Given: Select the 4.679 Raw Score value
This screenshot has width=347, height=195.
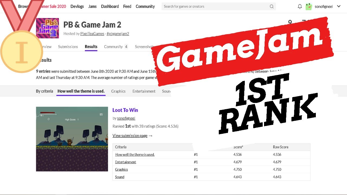Looking at the screenshot, I should [277, 162].
